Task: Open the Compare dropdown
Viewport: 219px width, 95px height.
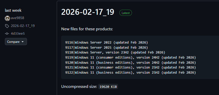Action: pos(16,42)
